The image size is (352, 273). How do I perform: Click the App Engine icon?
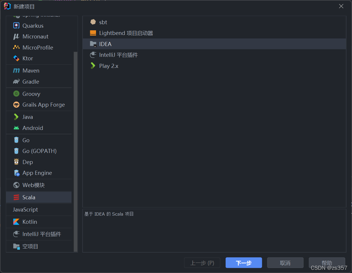[x=17, y=173]
